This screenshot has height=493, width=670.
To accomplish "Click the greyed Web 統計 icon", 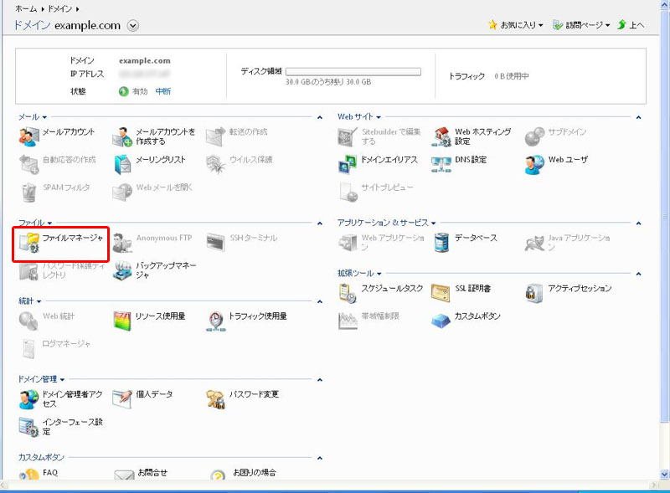I will (x=28, y=321).
